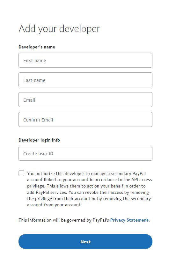The width and height of the screenshot is (169, 257).
Task: Tick the box beside API access privilege text
Action: 21,173
